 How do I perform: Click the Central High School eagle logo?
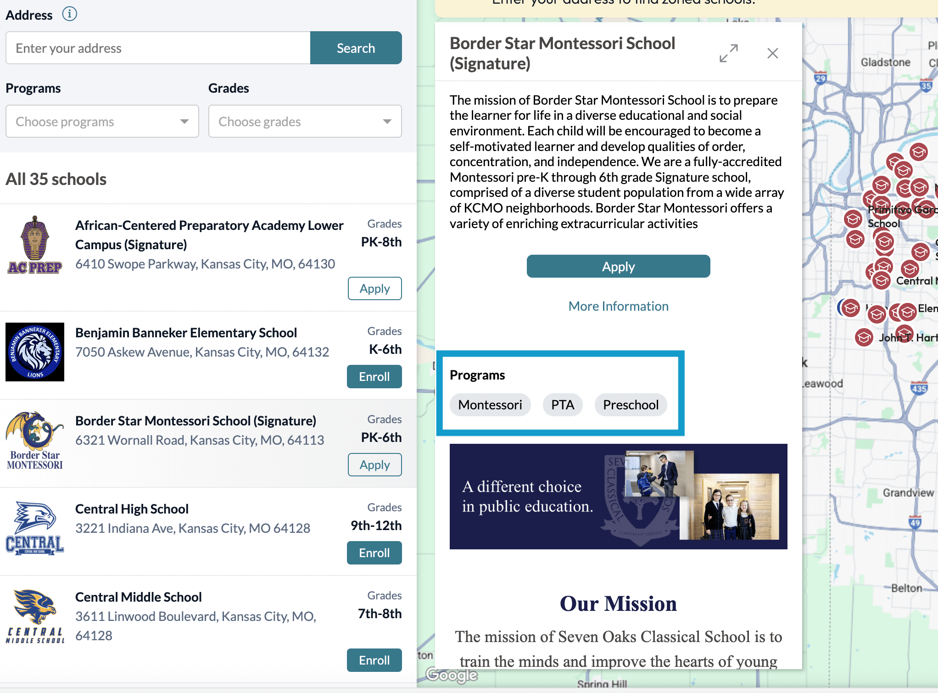click(34, 528)
